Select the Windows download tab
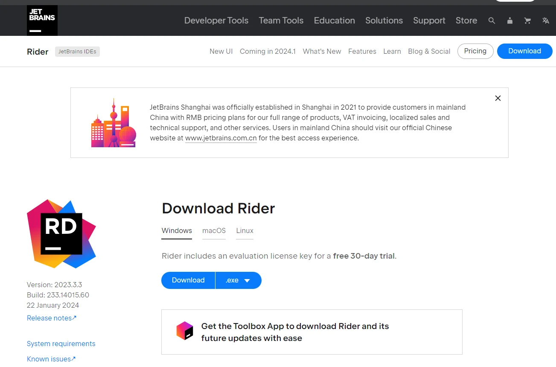 point(177,231)
